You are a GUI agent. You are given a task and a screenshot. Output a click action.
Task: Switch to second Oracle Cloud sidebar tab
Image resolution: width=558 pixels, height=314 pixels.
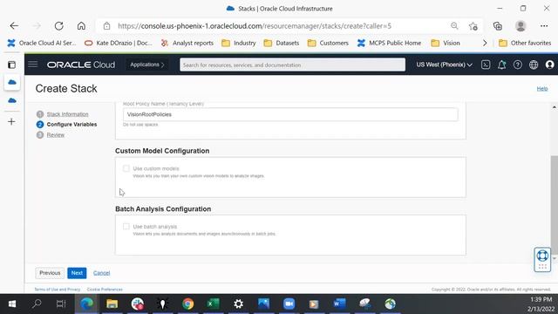pyautogui.click(x=11, y=101)
